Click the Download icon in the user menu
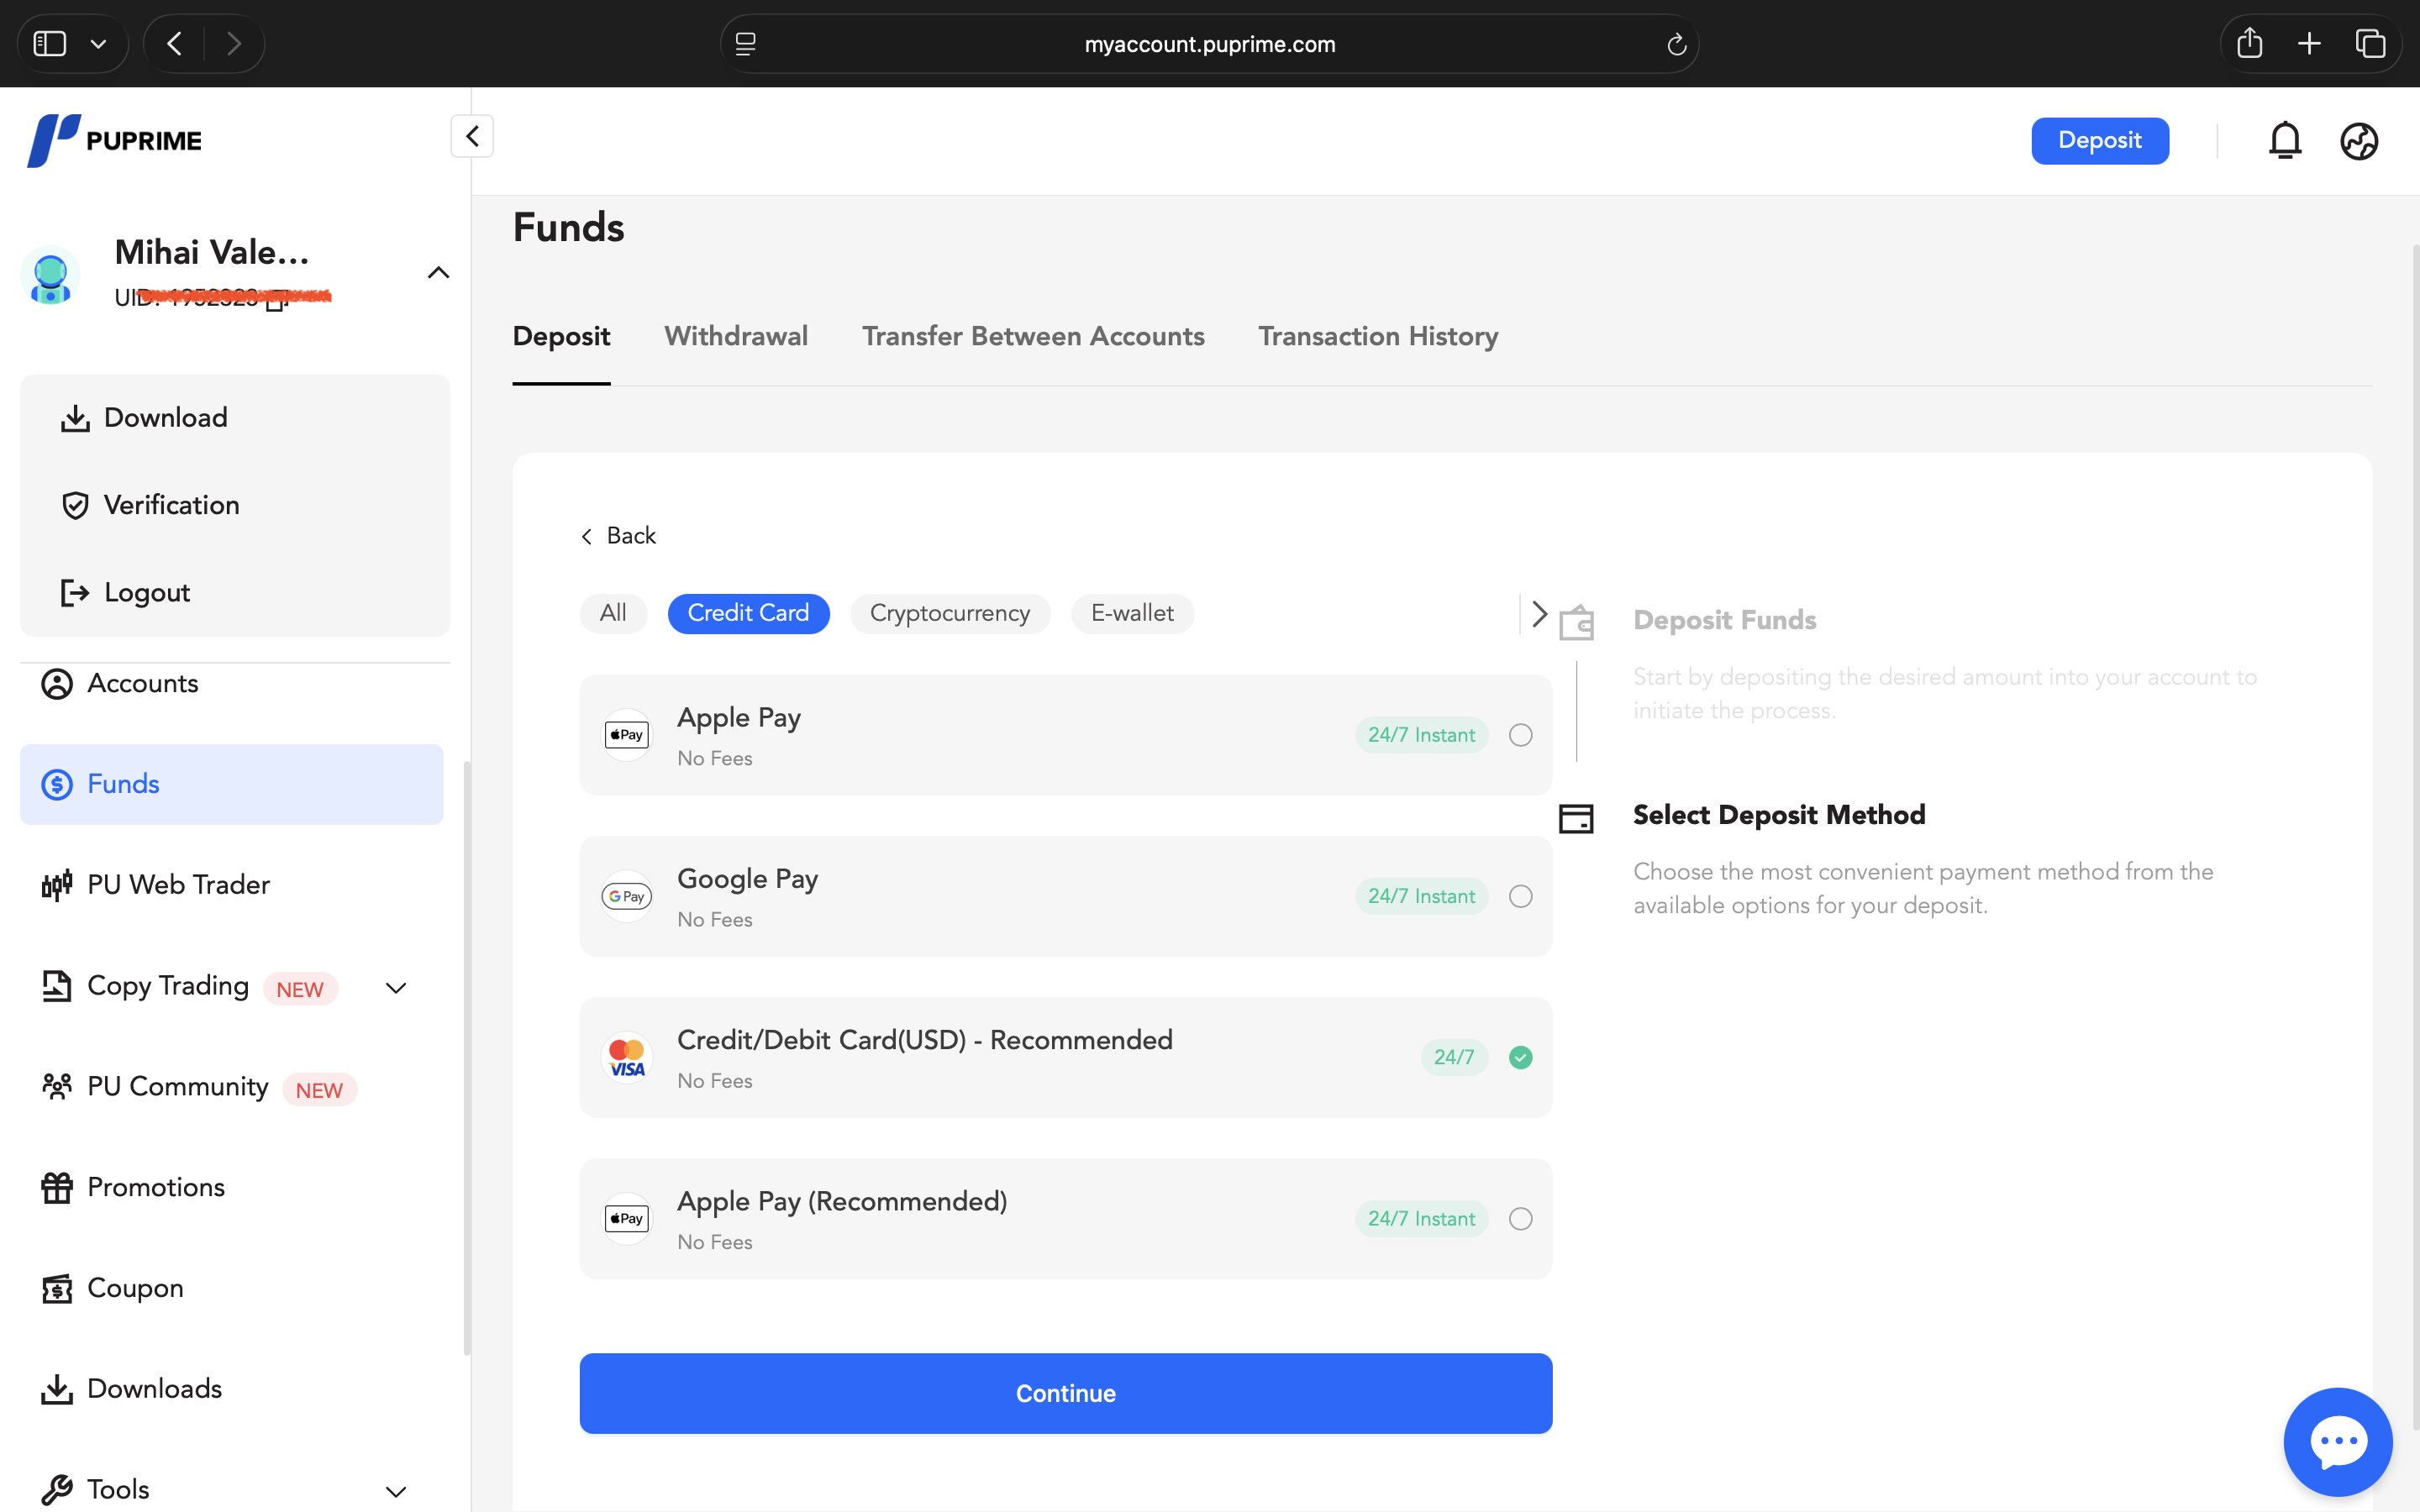The width and height of the screenshot is (2420, 1512). 75,418
